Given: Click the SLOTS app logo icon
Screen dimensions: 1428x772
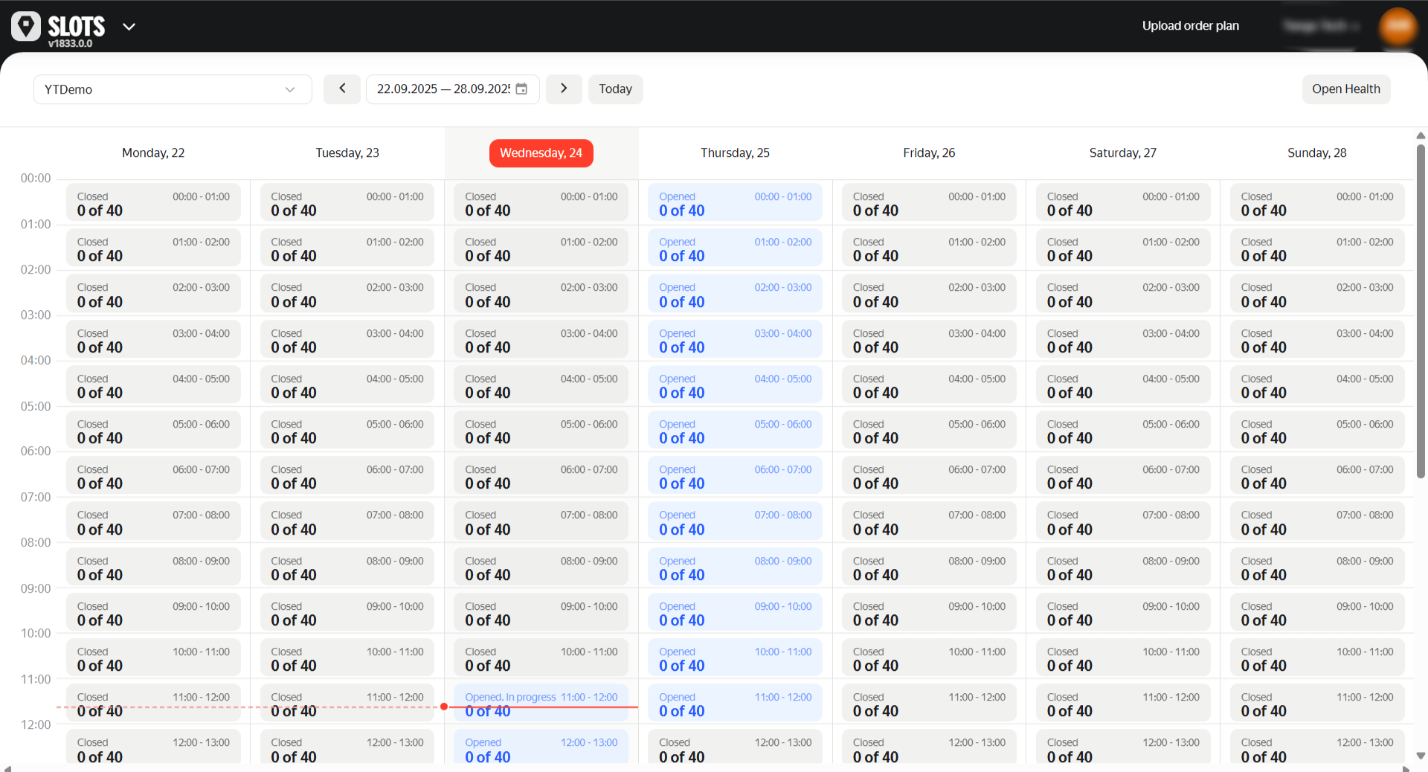Looking at the screenshot, I should [x=26, y=25].
